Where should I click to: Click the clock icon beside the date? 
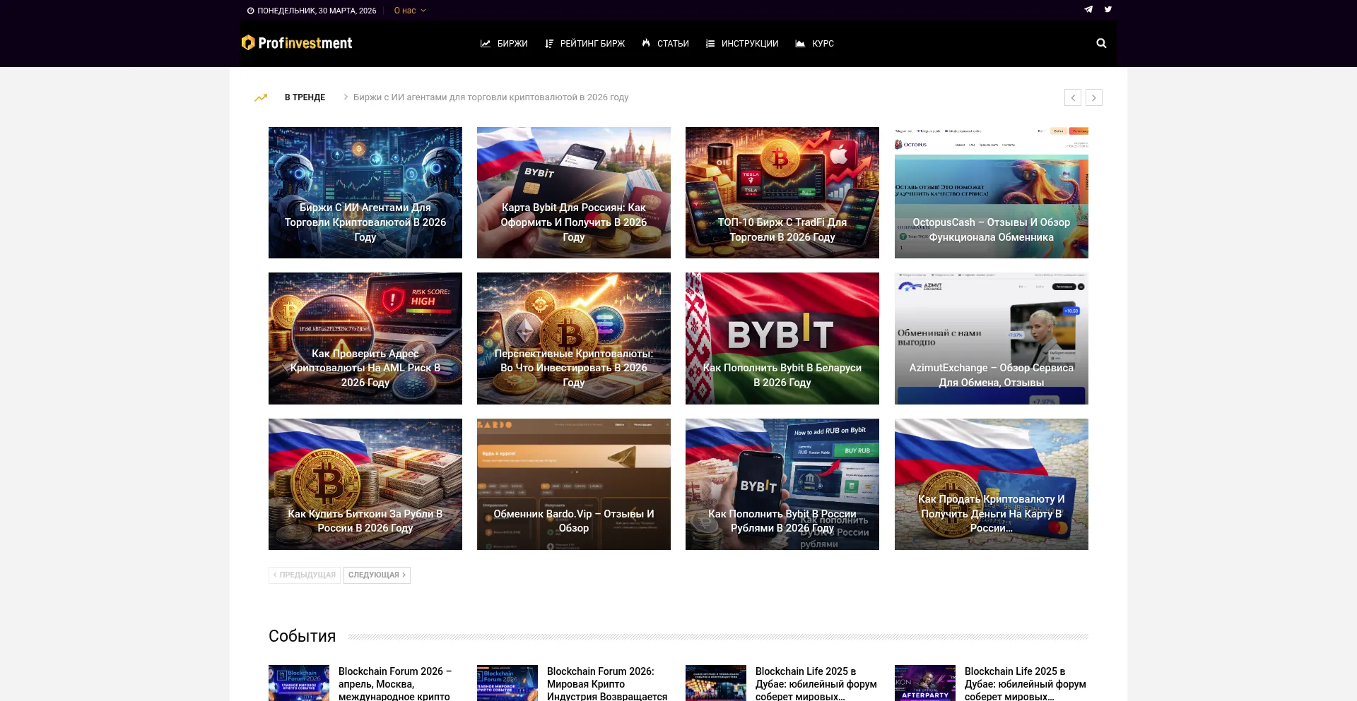tap(250, 11)
